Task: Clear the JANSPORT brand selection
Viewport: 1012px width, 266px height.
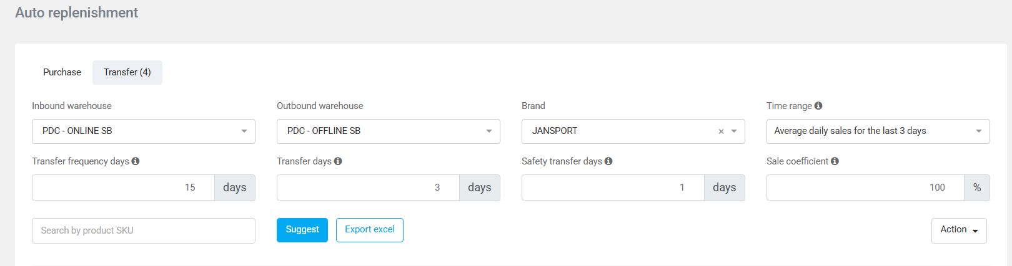Action: 721,131
